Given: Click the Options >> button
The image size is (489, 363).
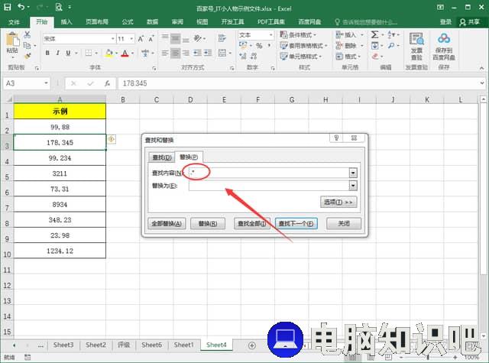Looking at the screenshot, I should (x=338, y=202).
